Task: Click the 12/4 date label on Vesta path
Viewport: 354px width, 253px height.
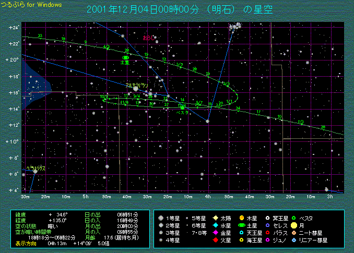Action: (182, 105)
